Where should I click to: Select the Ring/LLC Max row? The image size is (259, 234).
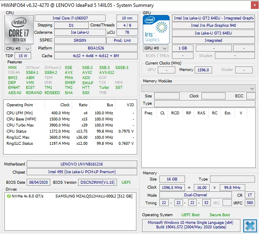[x=70, y=137]
